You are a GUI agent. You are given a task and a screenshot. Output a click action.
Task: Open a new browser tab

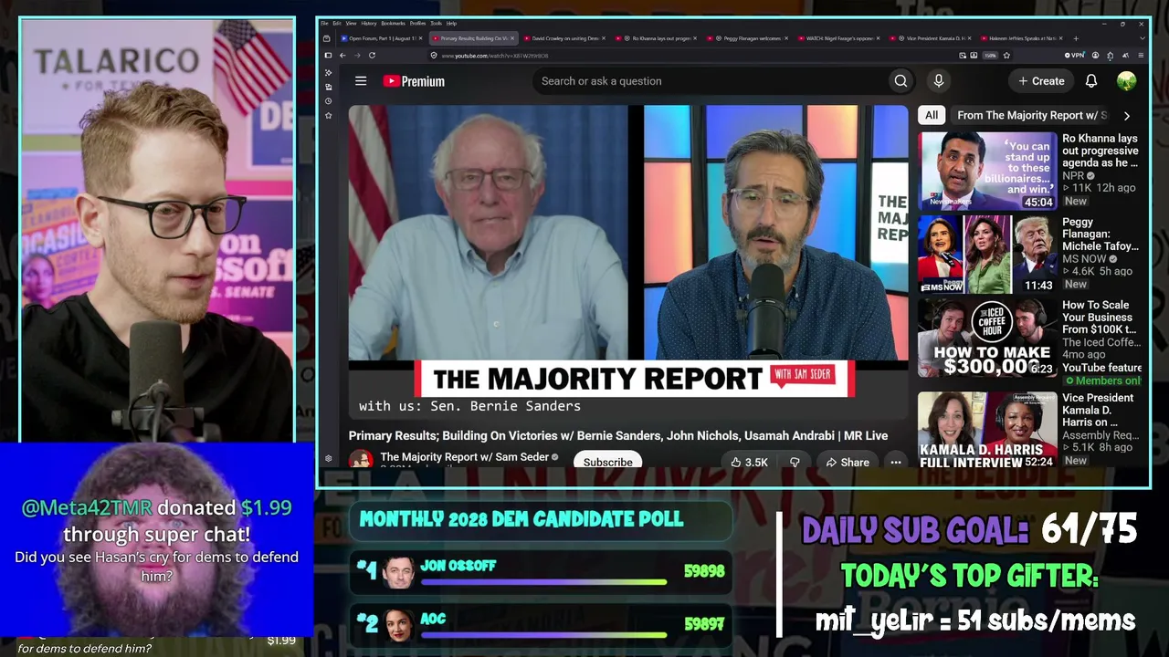[x=1076, y=38]
